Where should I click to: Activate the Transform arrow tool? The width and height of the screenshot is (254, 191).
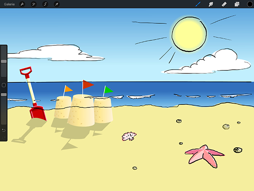coord(57,4)
